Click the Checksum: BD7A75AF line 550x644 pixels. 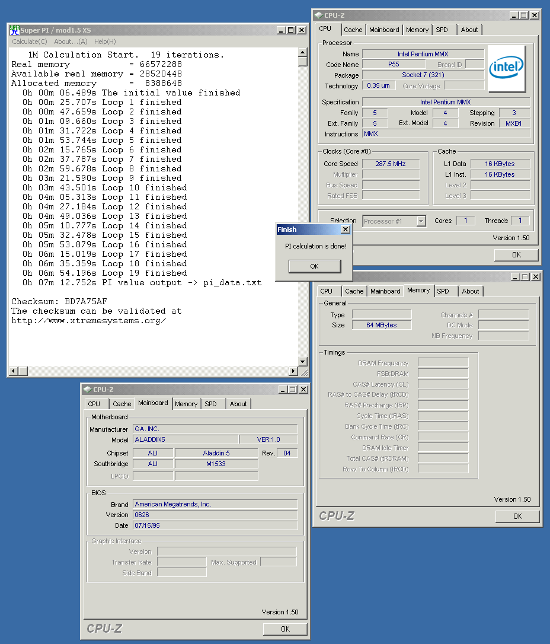[x=59, y=301]
